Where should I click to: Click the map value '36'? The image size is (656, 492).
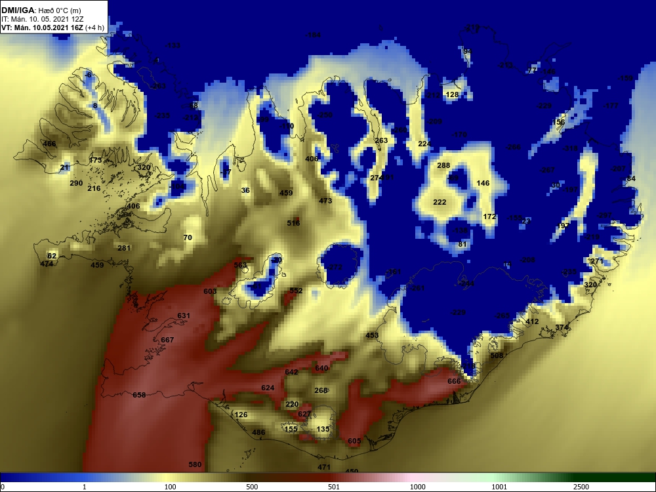pos(245,190)
